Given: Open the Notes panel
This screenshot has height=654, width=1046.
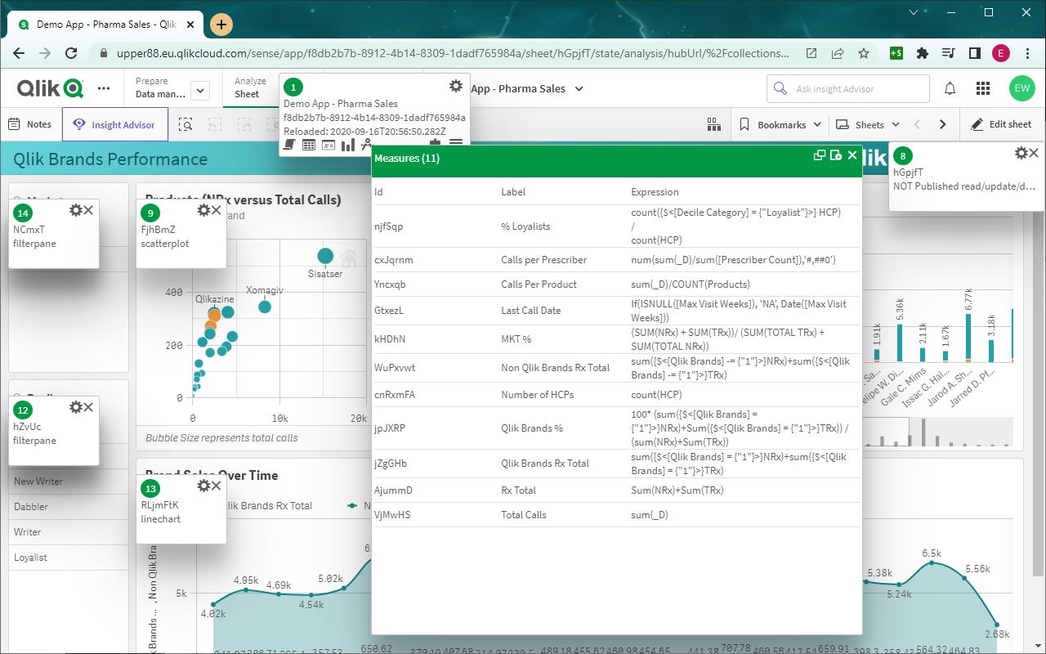Looking at the screenshot, I should point(30,125).
